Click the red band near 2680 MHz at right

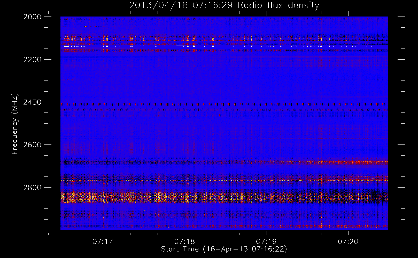pyautogui.click(x=362, y=163)
